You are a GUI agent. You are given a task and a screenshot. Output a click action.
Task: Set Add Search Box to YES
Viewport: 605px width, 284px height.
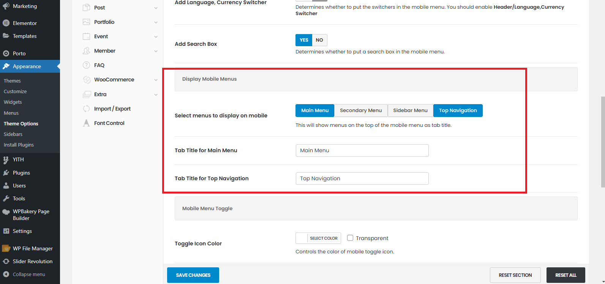pyautogui.click(x=304, y=40)
